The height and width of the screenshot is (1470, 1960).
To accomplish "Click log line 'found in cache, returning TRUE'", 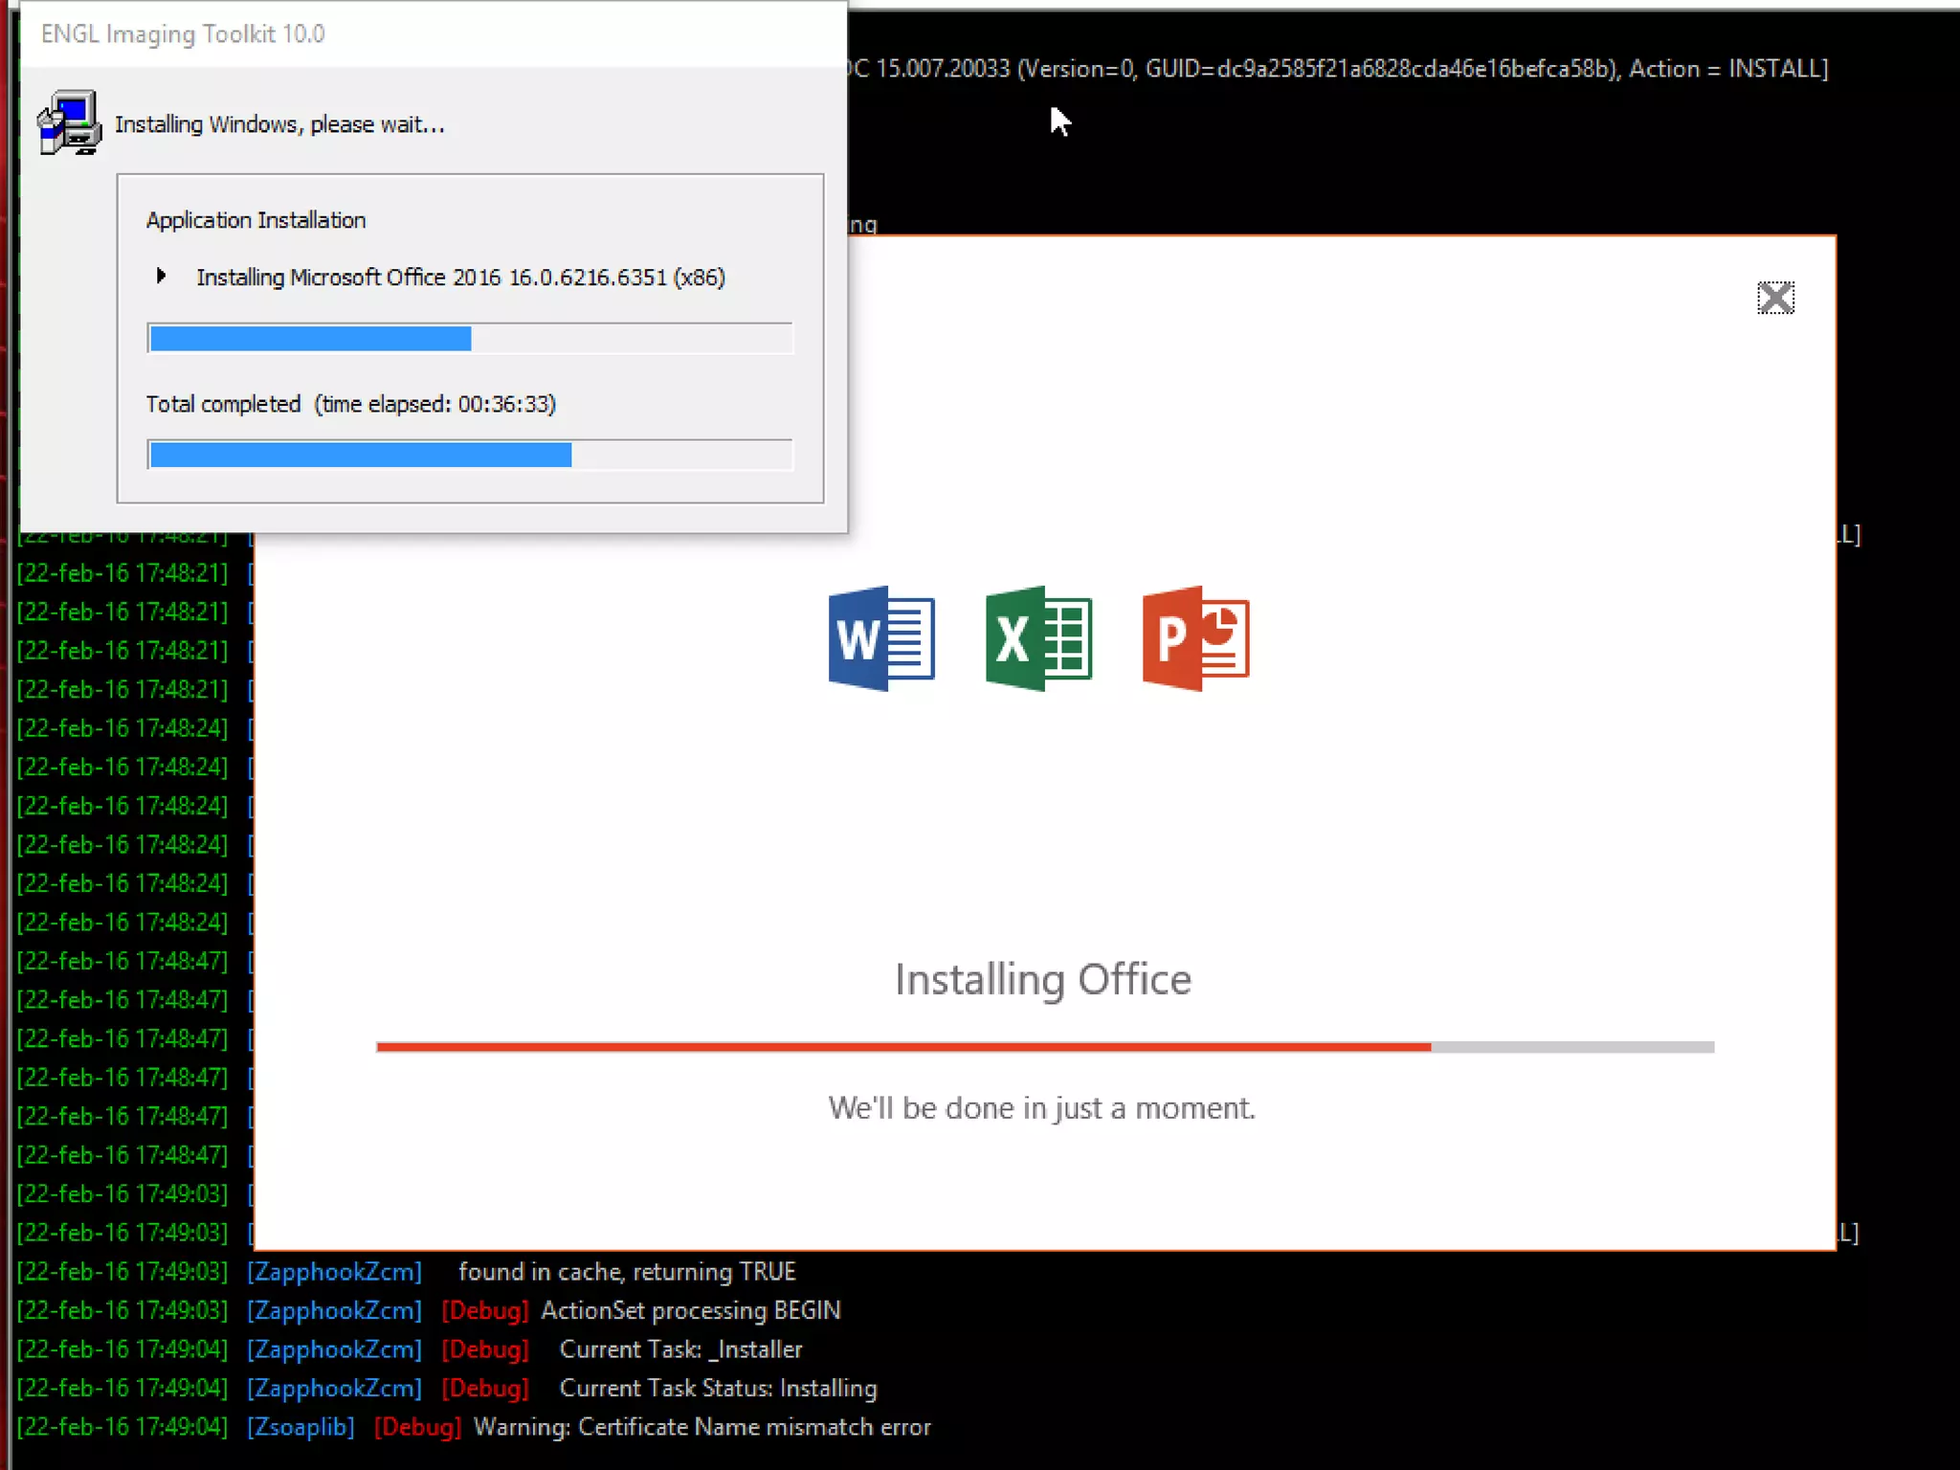I will pos(627,1272).
